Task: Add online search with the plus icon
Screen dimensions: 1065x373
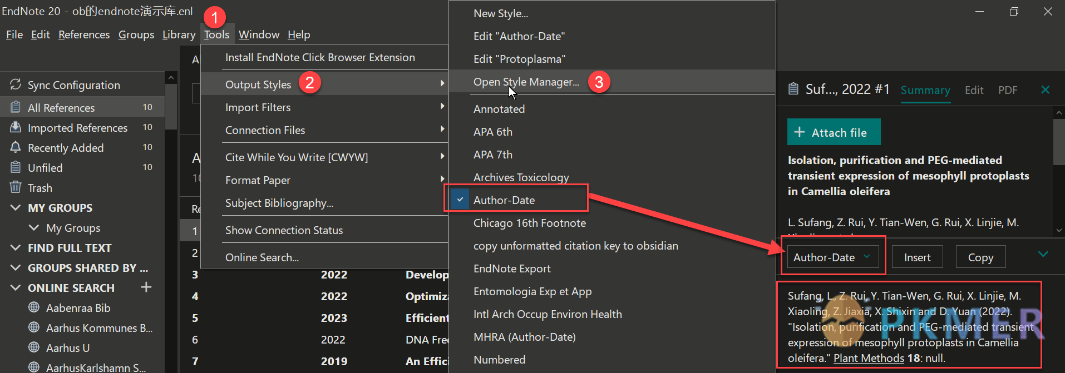Action: point(146,287)
